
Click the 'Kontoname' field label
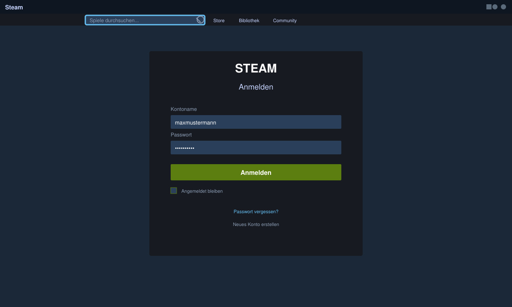[x=184, y=109]
